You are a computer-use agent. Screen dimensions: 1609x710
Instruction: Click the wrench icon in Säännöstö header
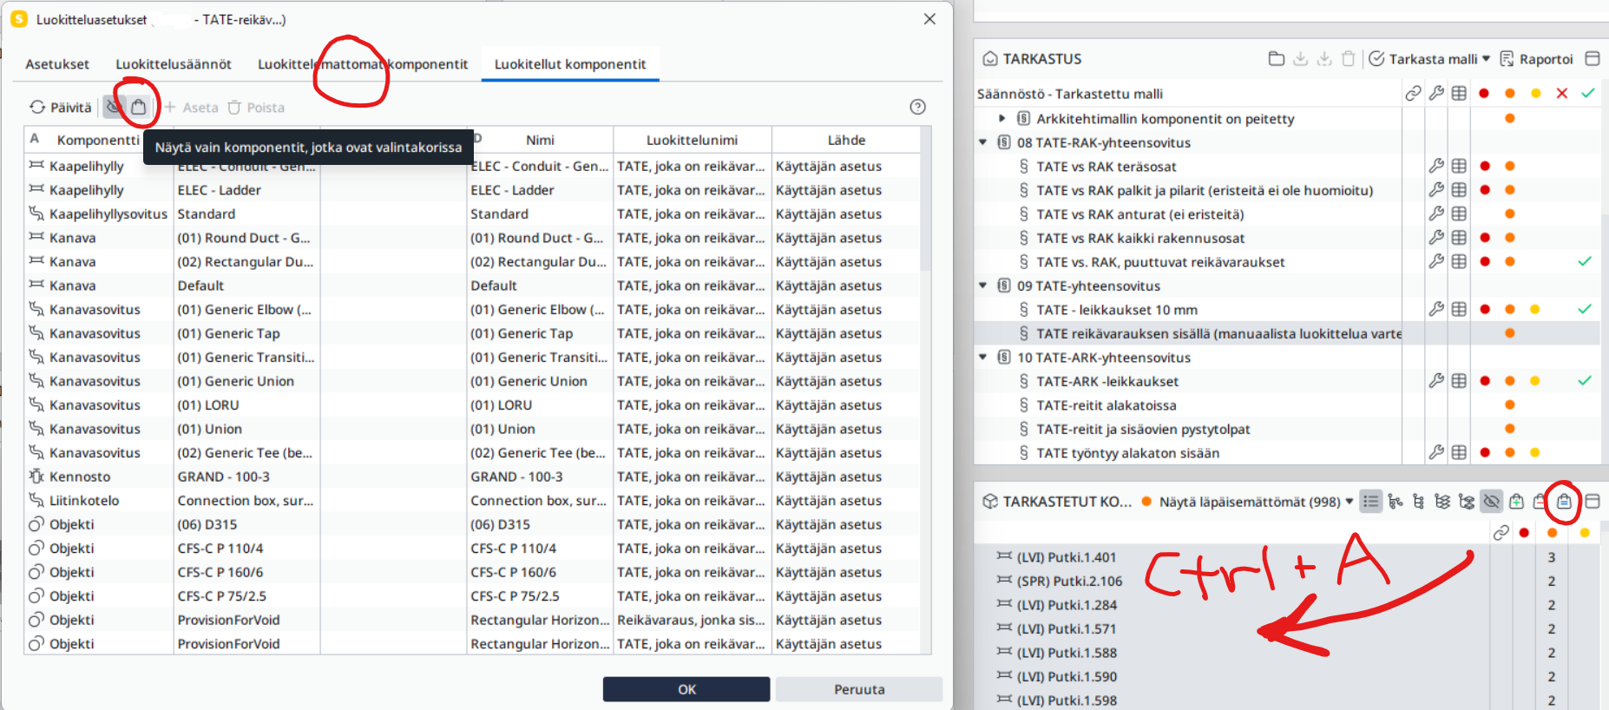1436,94
